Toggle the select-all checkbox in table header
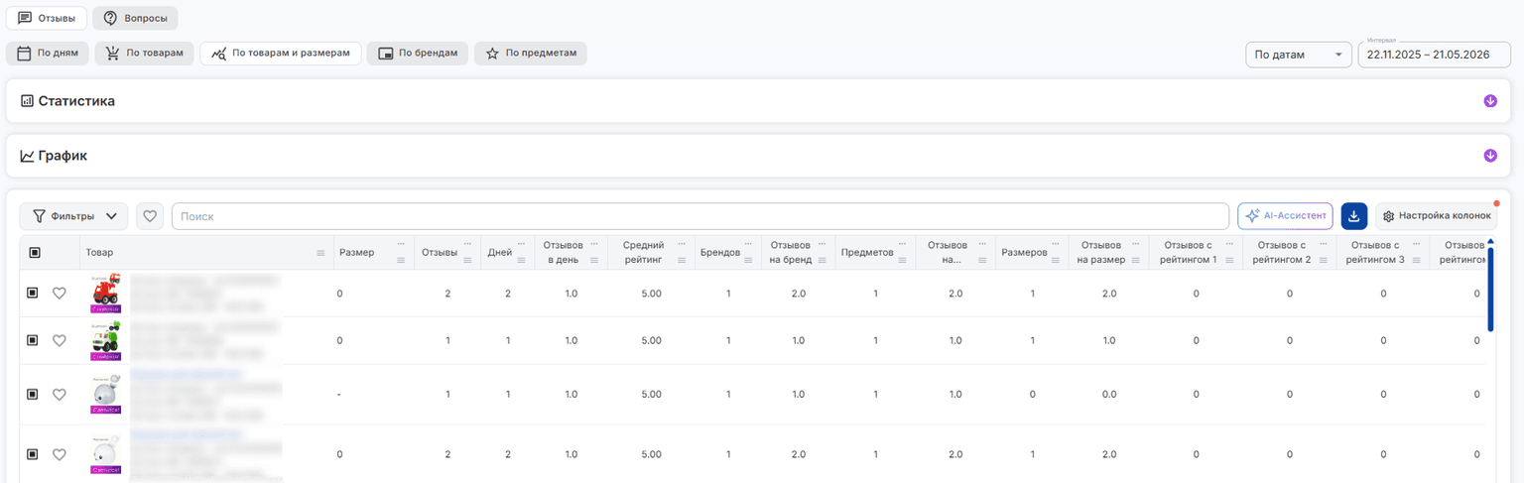Screen dimensions: 1524x483 (x=35, y=253)
